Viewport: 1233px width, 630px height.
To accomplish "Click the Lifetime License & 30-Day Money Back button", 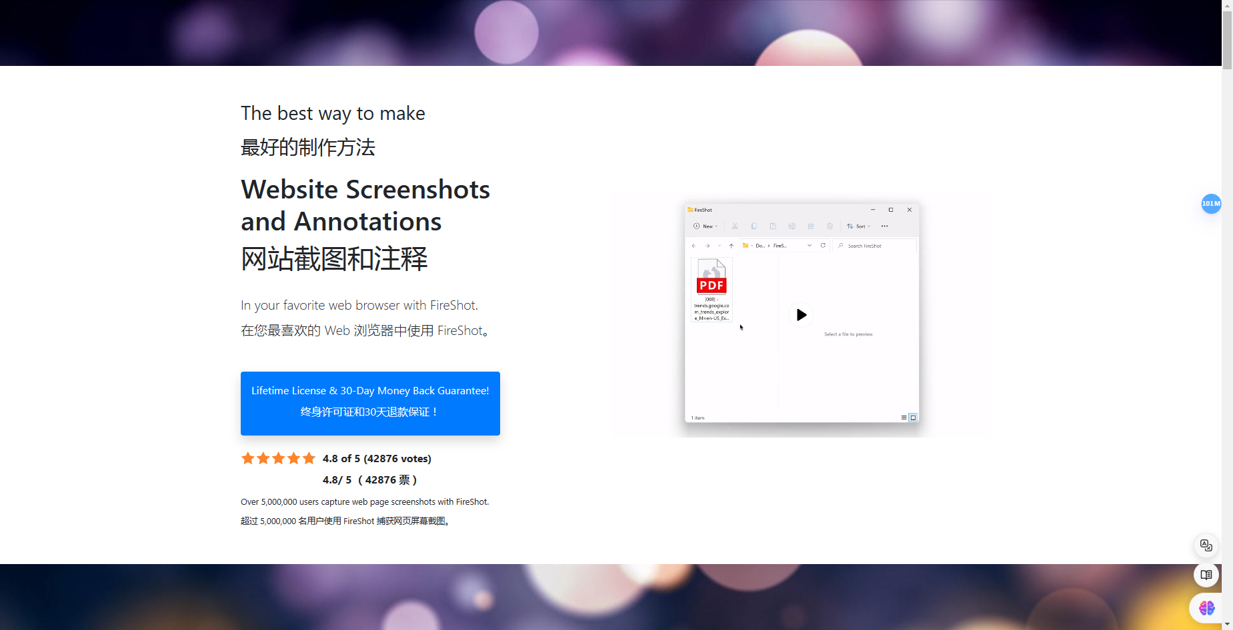I will coord(370,404).
